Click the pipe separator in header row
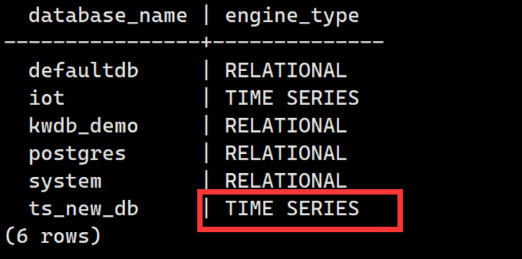 206,16
